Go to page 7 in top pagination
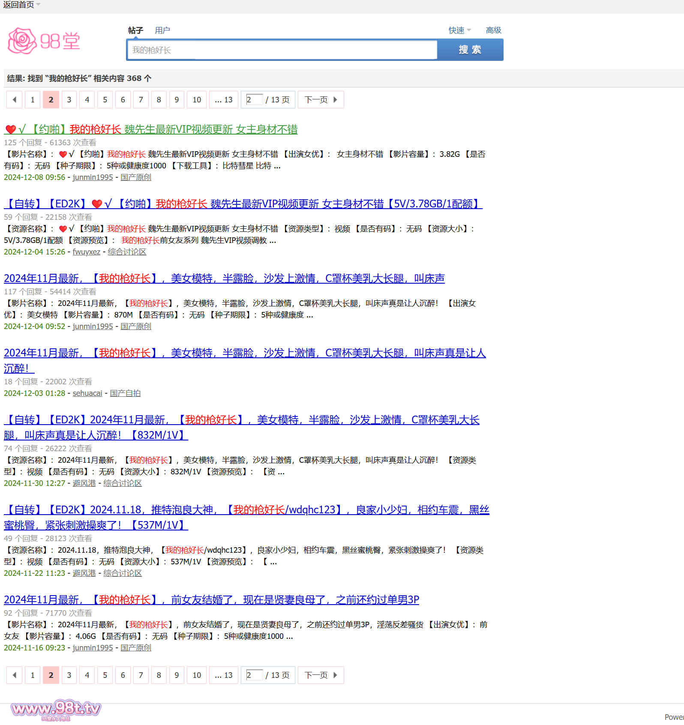684x725 pixels. [x=141, y=100]
